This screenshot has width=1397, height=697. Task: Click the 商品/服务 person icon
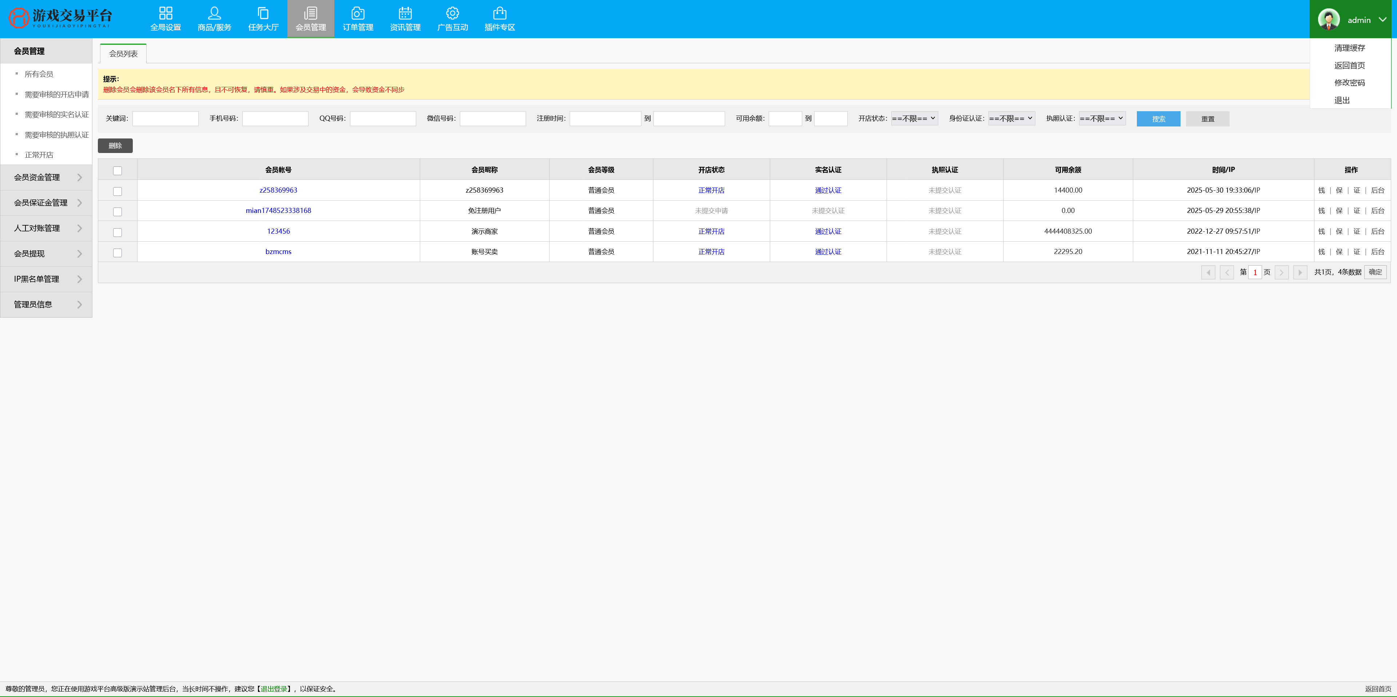pos(214,13)
